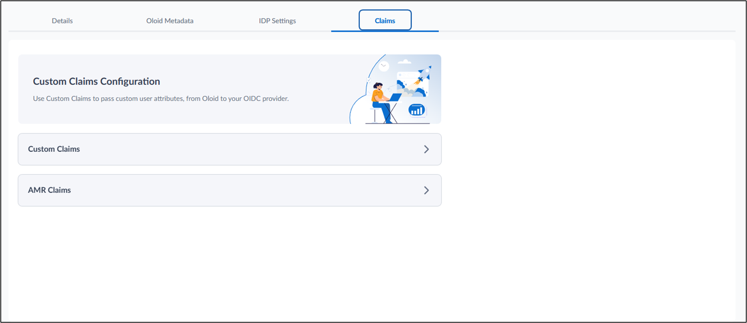The image size is (747, 323).
Task: Click the Custom Claims row label
Action: (x=54, y=149)
